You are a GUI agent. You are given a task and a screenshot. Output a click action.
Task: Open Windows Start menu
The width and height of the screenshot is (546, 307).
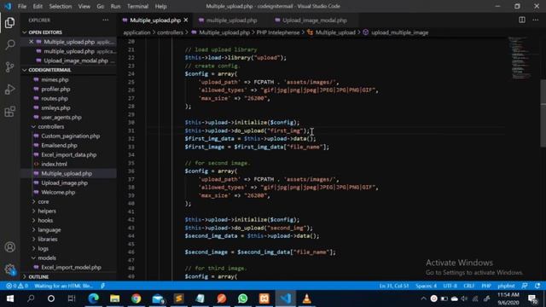tap(10, 298)
